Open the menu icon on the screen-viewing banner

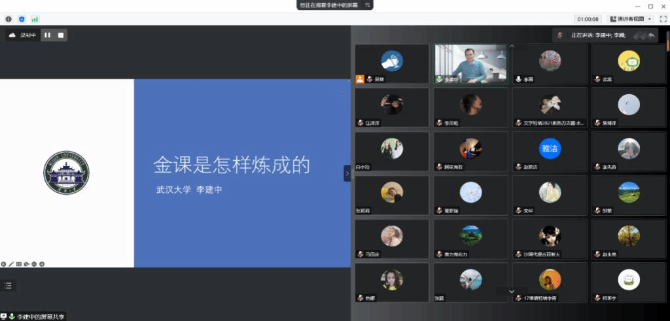[x=368, y=5]
